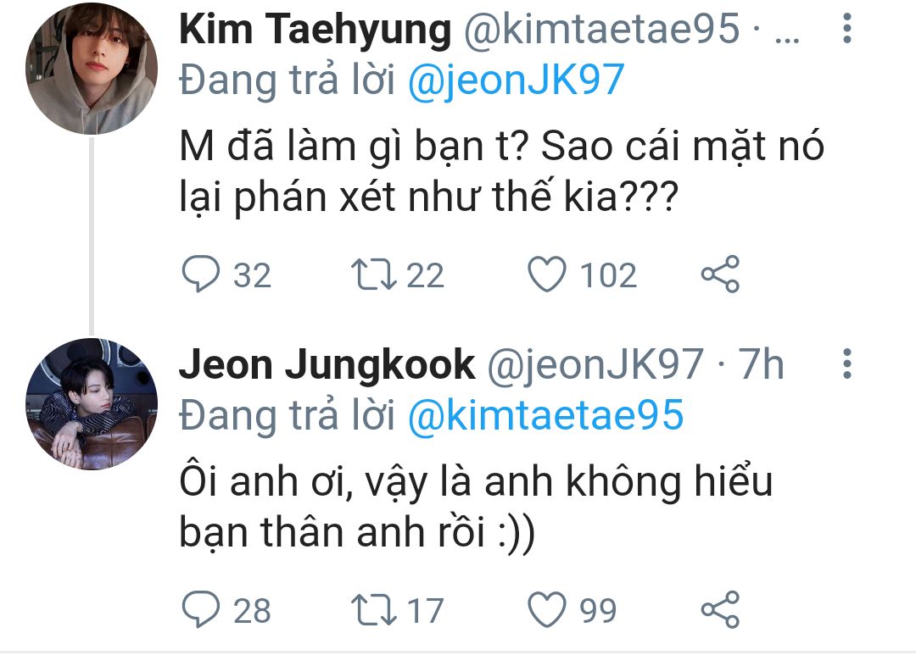Open Jeon Jungkook display name
The image size is (916, 655).
327,365
